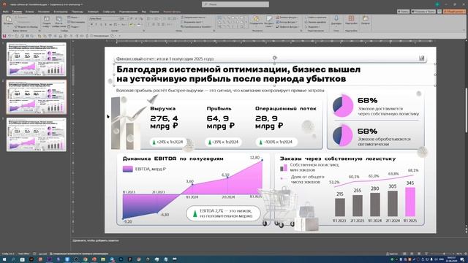Toggle the Заметки notes button in status bar
The height and width of the screenshot is (263, 468).
click(392, 254)
